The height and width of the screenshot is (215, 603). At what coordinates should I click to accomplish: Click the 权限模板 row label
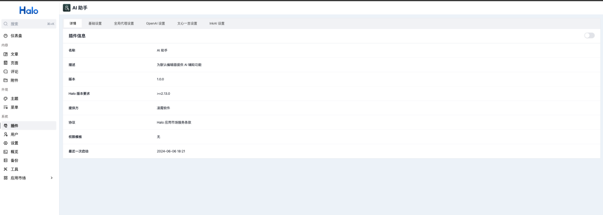click(x=75, y=136)
